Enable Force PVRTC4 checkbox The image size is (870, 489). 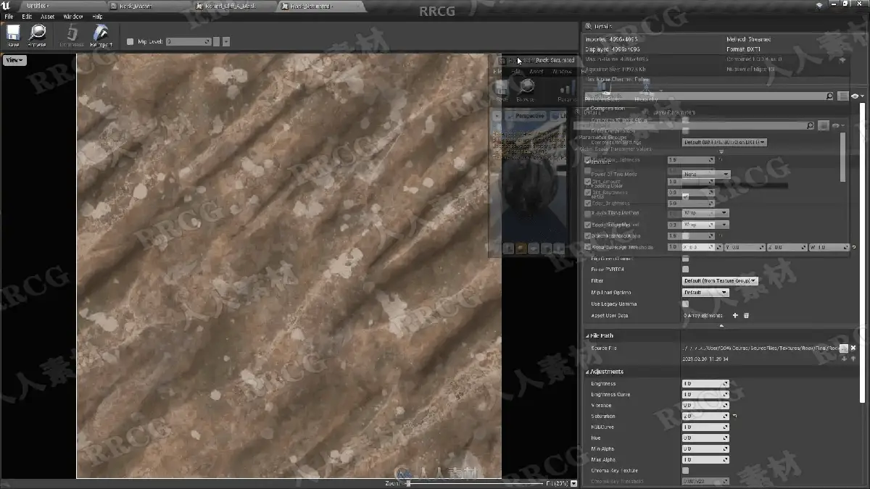[x=686, y=269]
